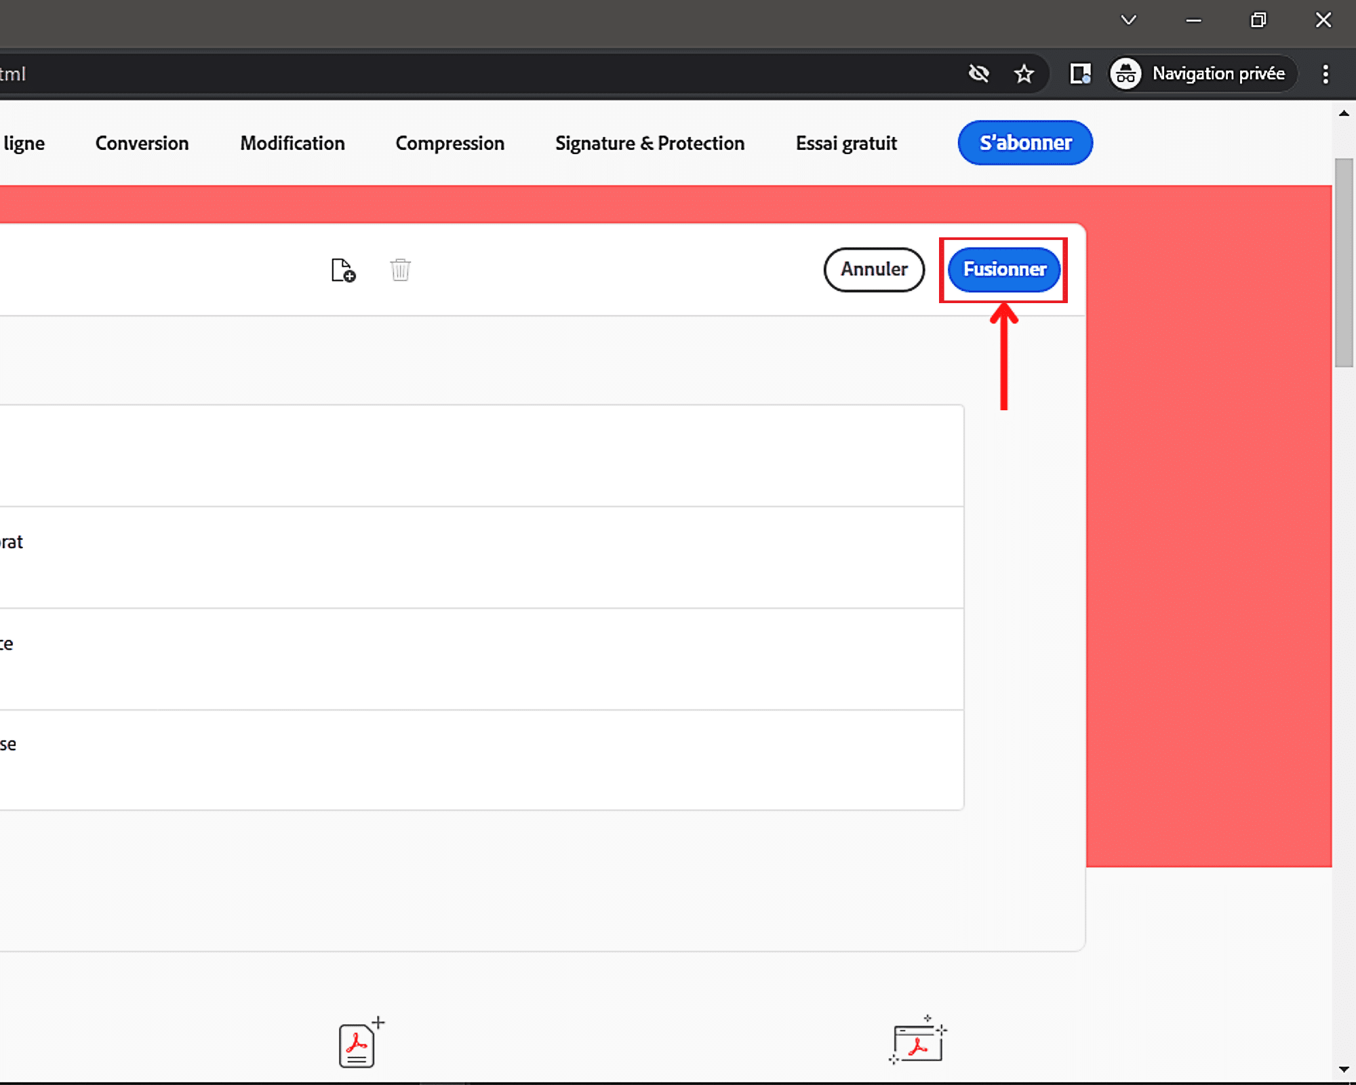
Task: Open the Signature & Protection menu
Action: pyautogui.click(x=650, y=143)
